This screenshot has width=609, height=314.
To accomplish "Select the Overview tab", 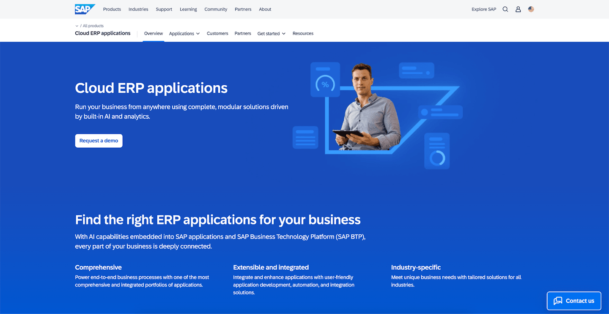I will click(x=154, y=34).
